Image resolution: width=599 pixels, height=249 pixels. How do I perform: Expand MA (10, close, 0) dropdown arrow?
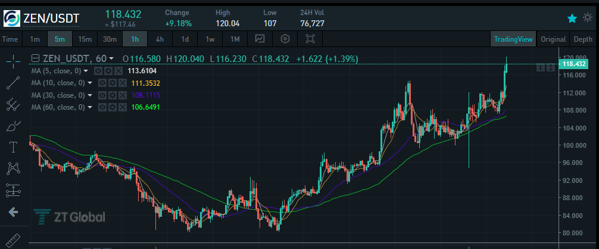click(90, 83)
